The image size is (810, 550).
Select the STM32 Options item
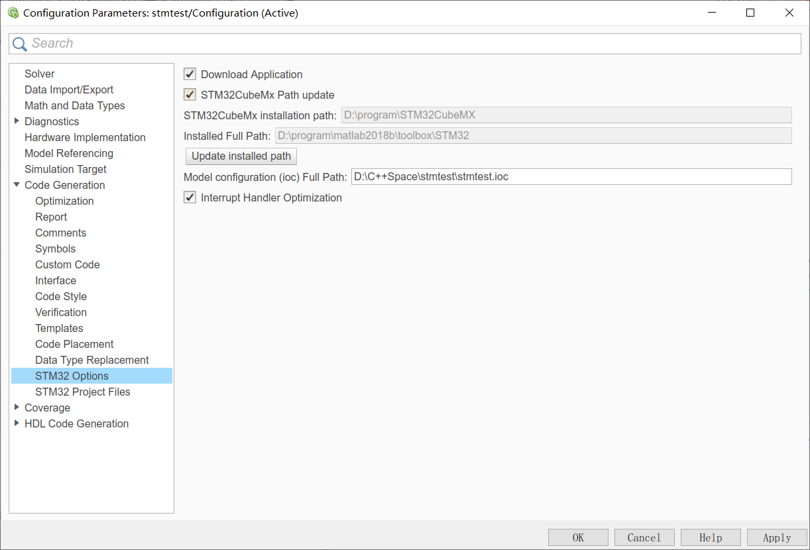tap(91, 376)
